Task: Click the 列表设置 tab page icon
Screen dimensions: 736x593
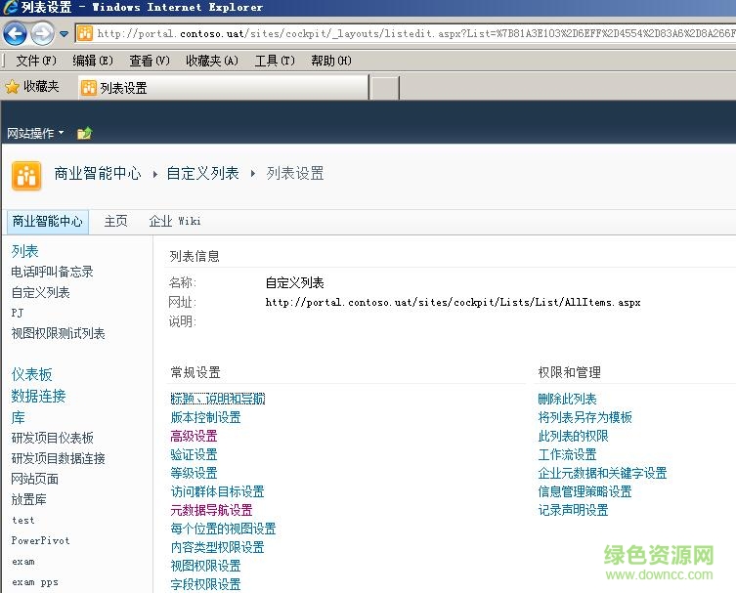Action: pyautogui.click(x=89, y=88)
